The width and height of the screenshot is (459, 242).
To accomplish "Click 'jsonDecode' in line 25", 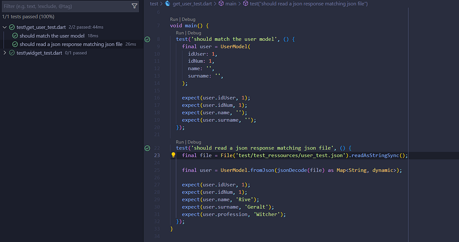I will tap(292, 170).
